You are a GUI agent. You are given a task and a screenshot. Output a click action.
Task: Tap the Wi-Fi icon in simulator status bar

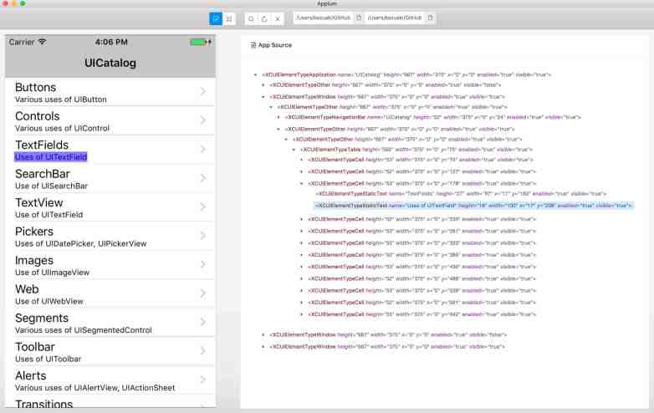click(42, 42)
